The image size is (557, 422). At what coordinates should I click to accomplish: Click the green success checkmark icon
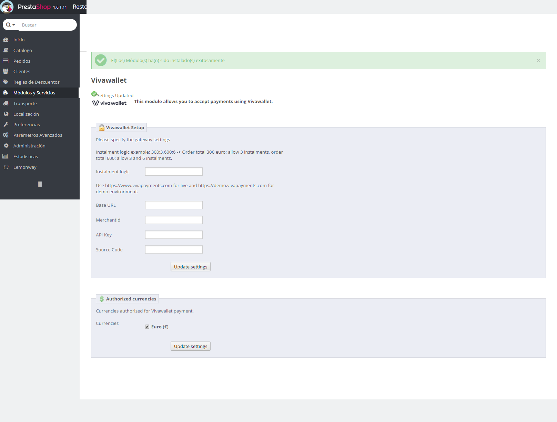click(x=101, y=60)
